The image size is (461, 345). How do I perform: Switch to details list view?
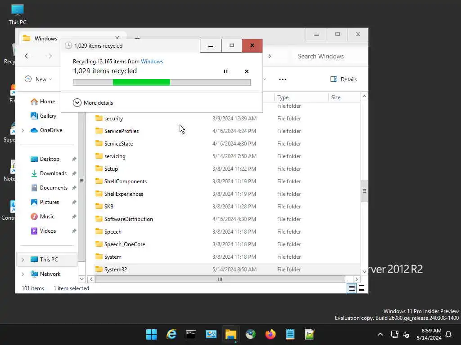(352, 288)
